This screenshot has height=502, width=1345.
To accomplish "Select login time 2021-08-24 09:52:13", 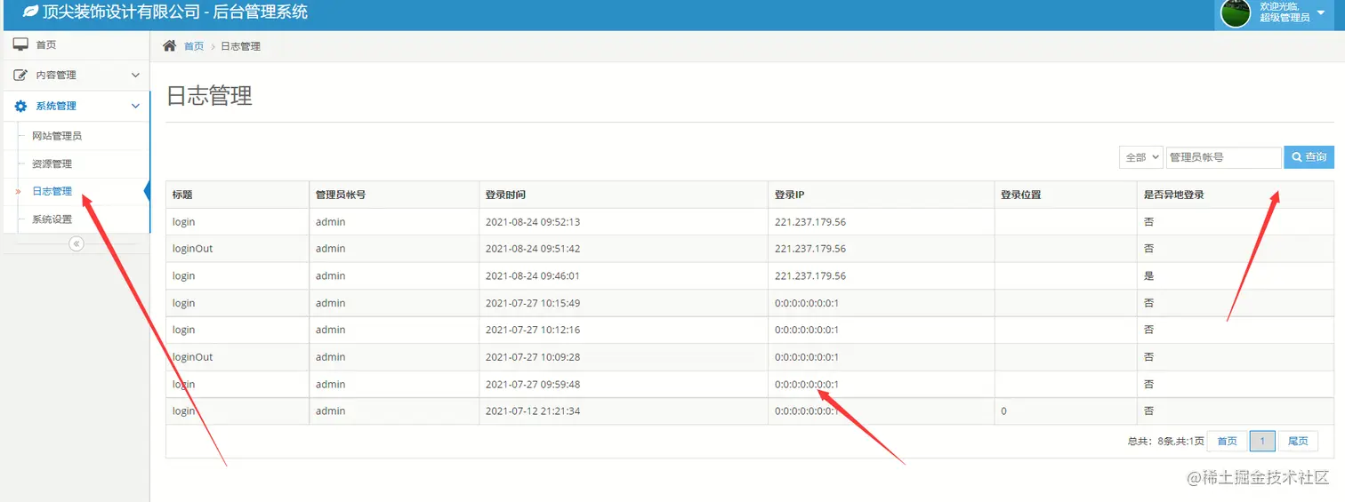I will click(x=533, y=222).
